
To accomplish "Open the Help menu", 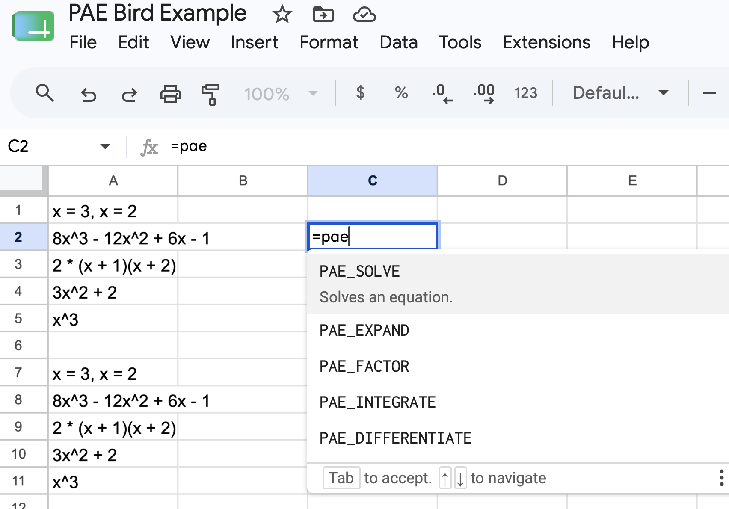I will [630, 42].
